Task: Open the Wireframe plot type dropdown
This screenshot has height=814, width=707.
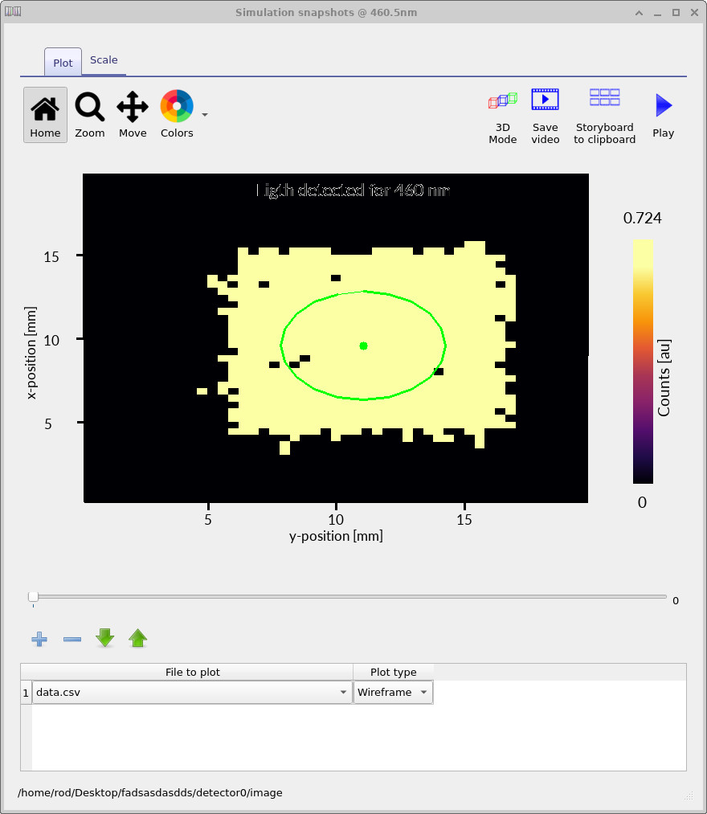Action: click(423, 692)
